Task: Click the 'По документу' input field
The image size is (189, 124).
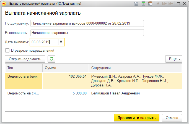Action: [87, 23]
